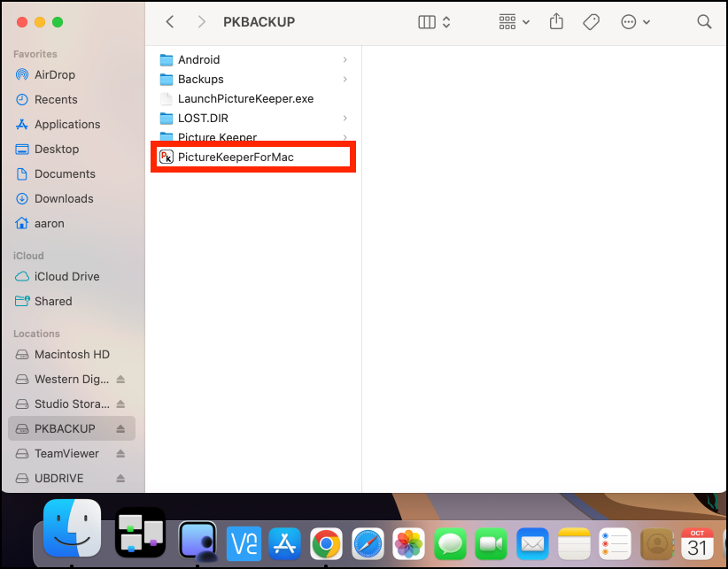Viewport: 728px width, 569px height.
Task: Expand the More actions dropdown arrow
Action: tap(647, 22)
